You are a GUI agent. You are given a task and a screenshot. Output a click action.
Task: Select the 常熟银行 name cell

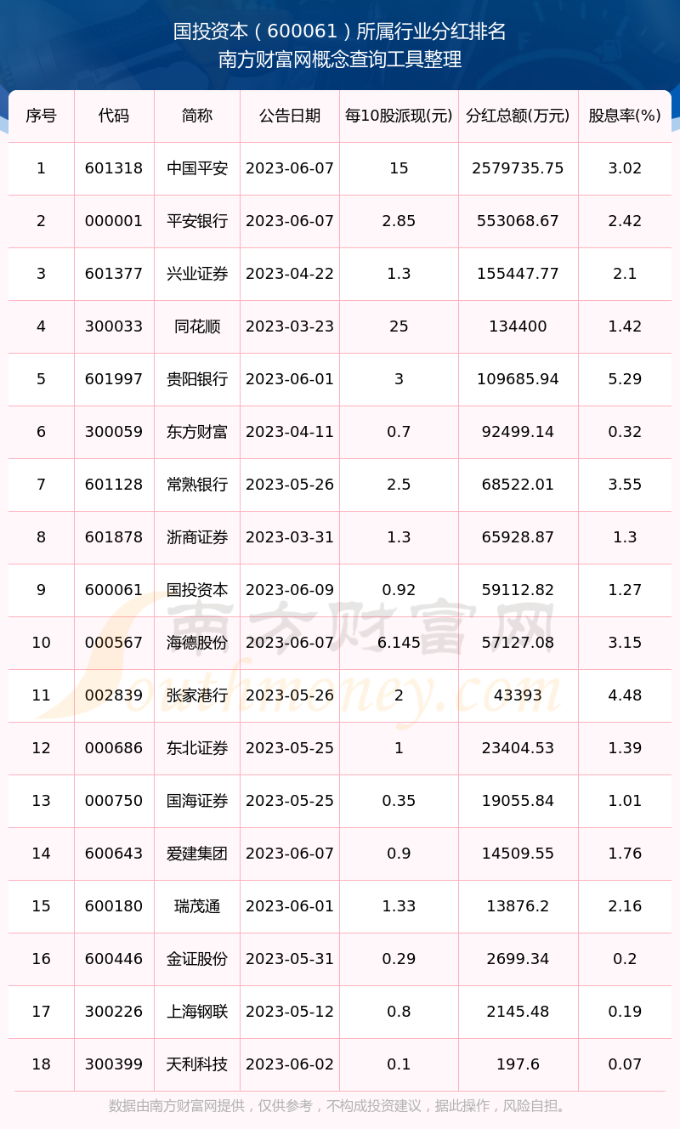pyautogui.click(x=197, y=485)
